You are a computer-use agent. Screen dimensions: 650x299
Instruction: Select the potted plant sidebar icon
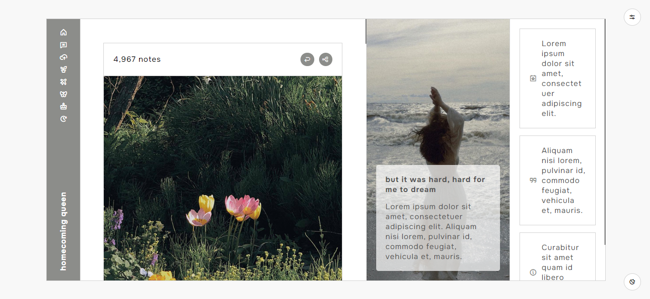(x=63, y=69)
